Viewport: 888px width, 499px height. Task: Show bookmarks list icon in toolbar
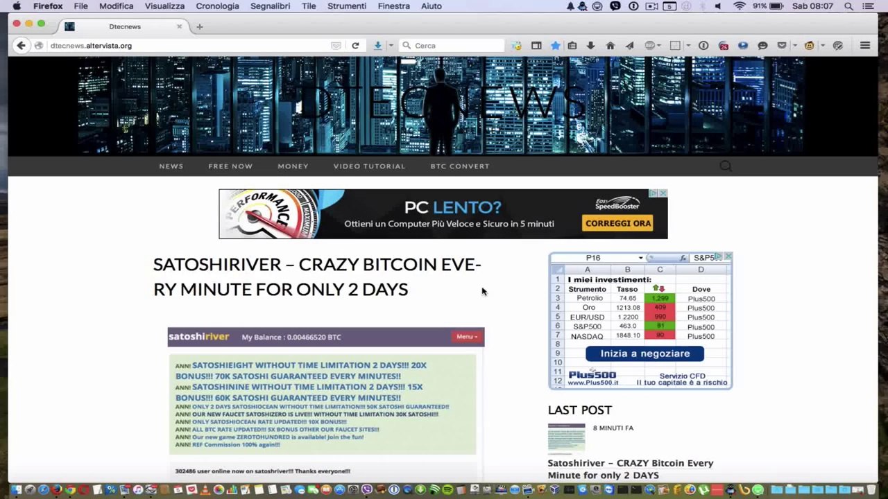point(572,46)
